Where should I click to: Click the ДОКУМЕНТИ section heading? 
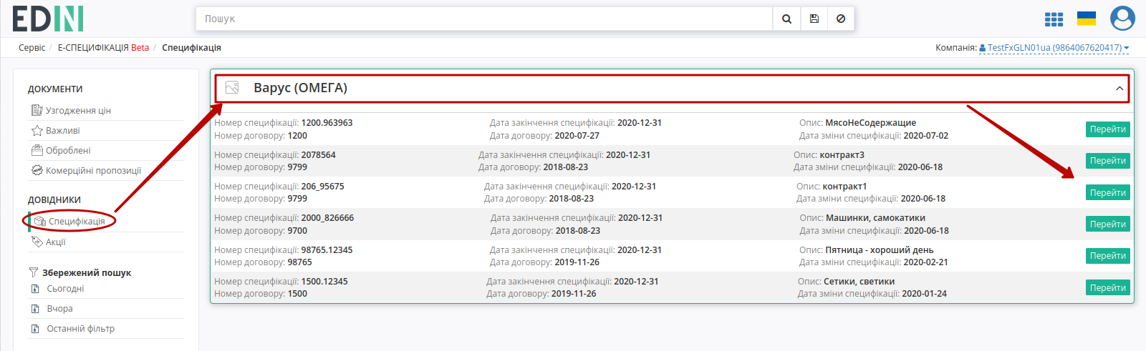coord(55,89)
